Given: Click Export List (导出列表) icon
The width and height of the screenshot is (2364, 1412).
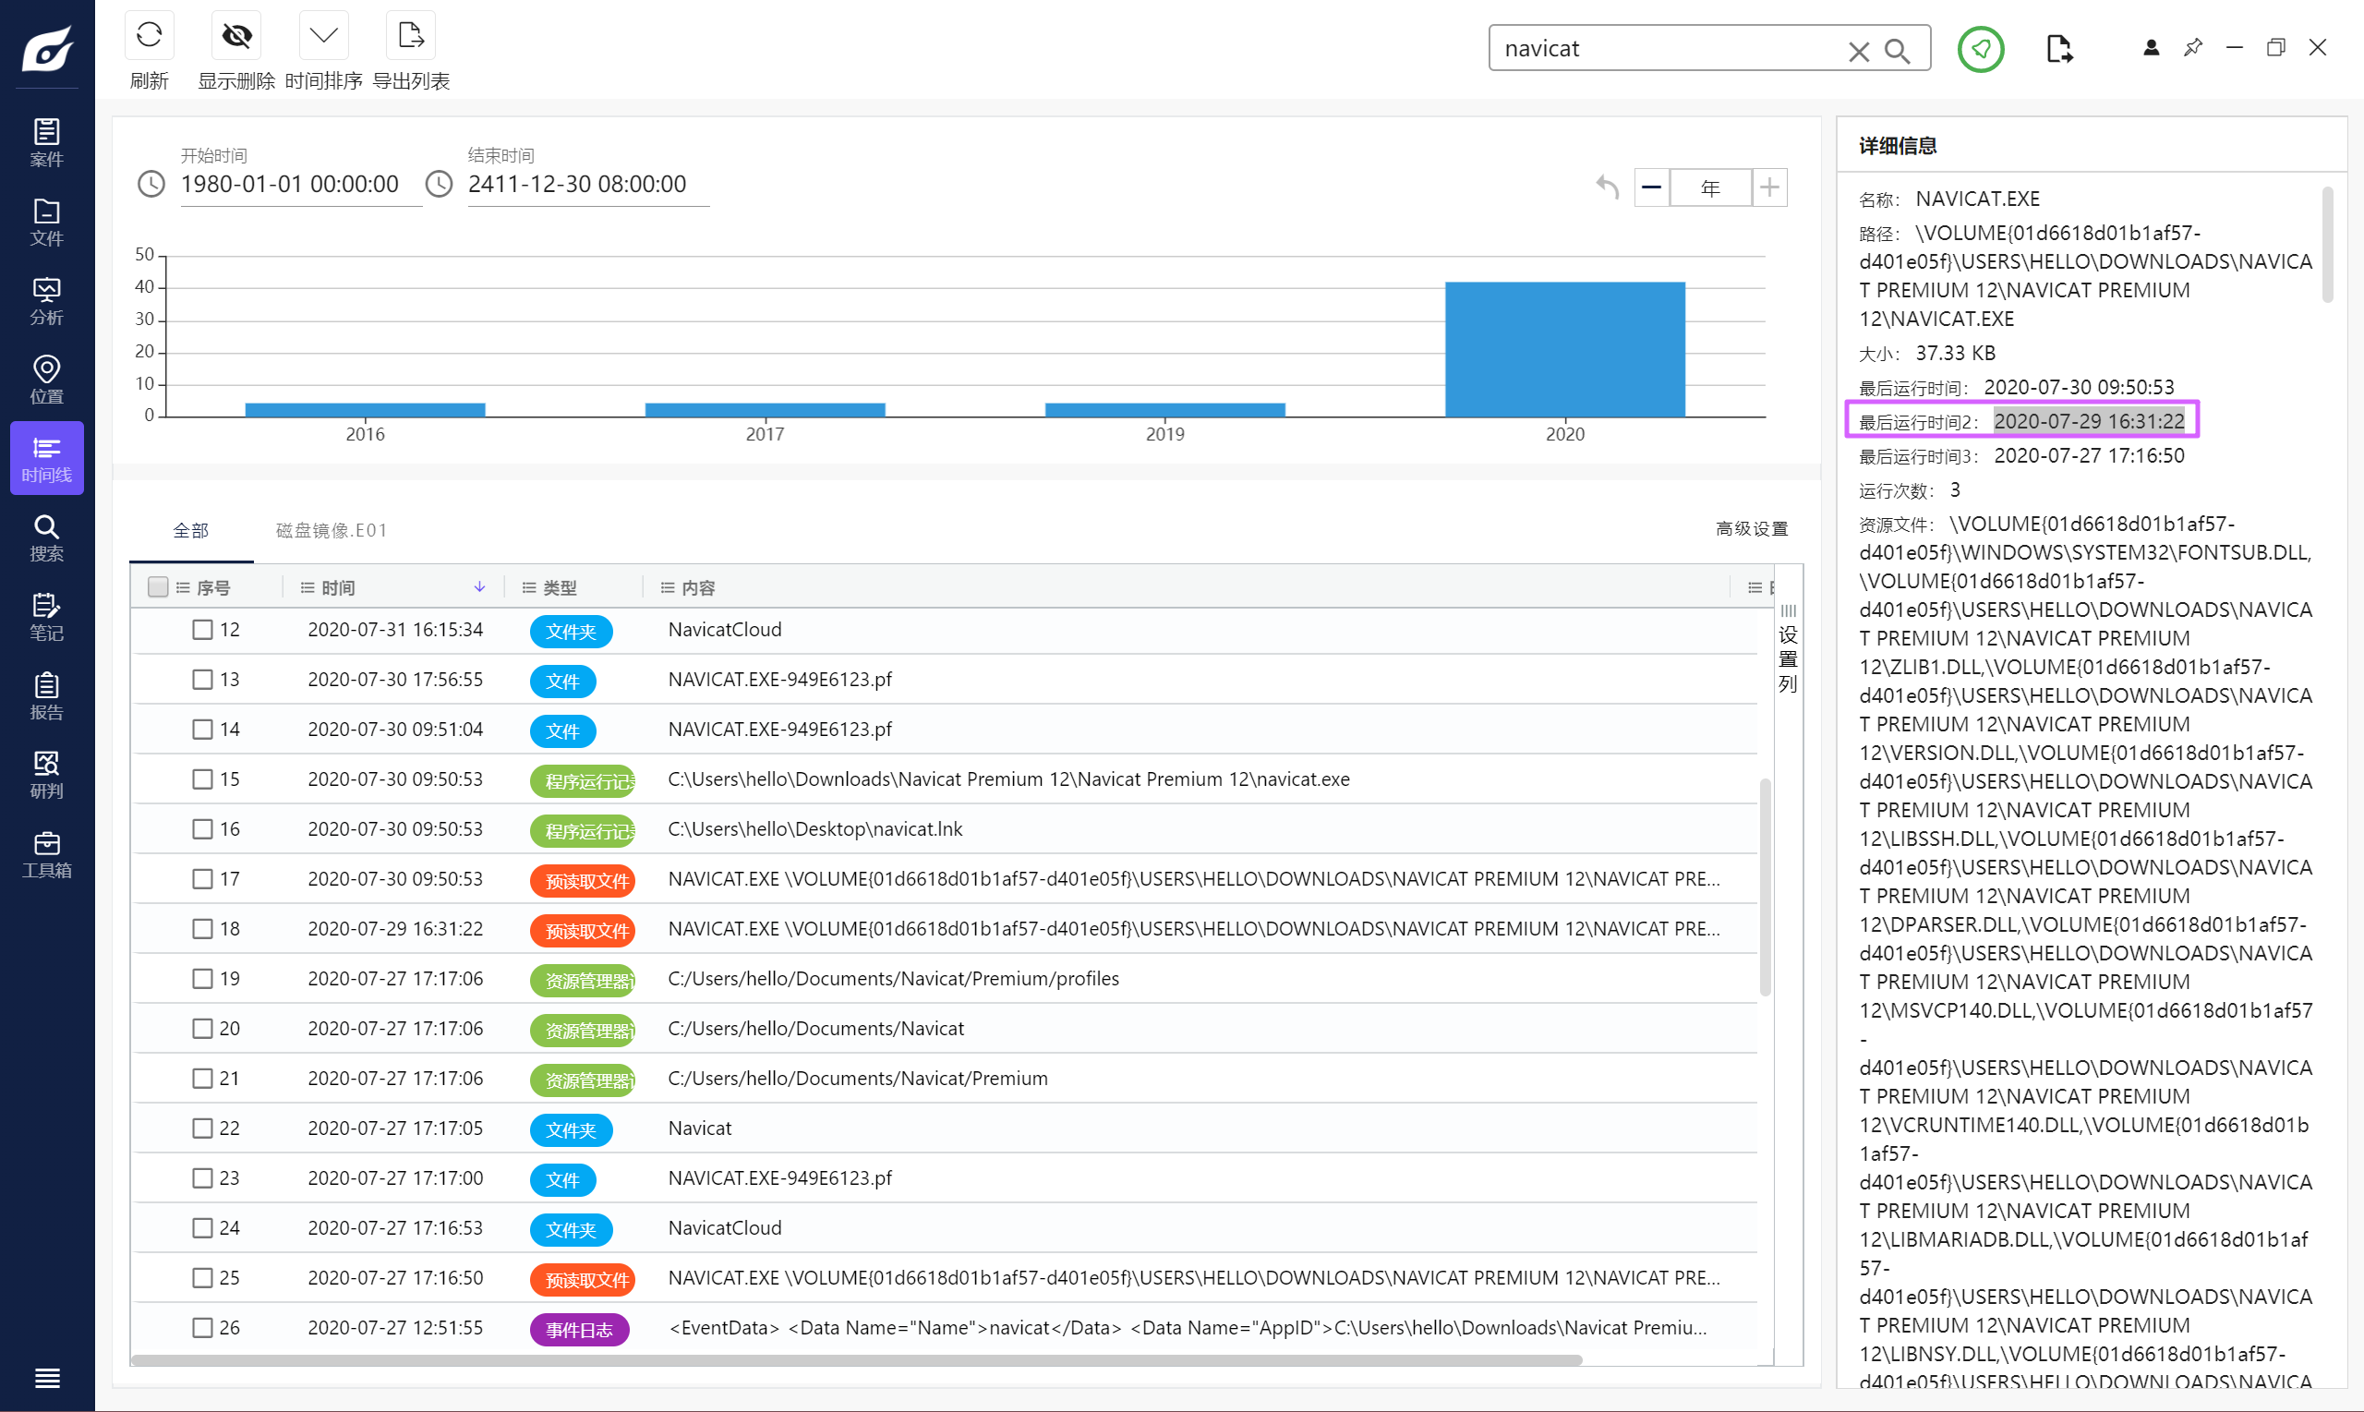Looking at the screenshot, I should click(x=411, y=36).
